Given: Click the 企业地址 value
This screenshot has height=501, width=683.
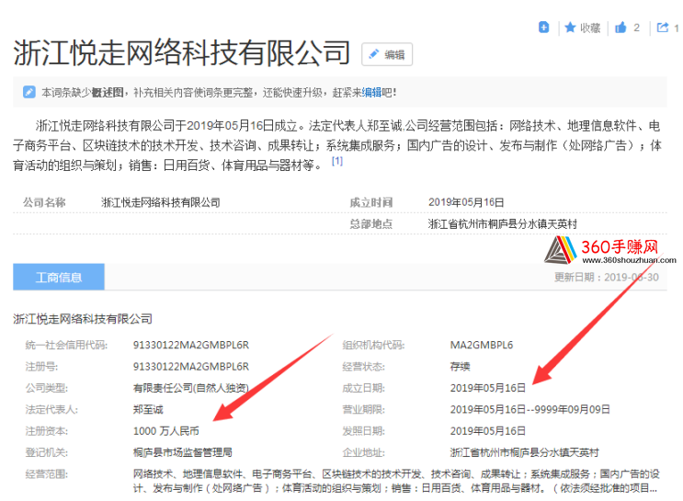Looking at the screenshot, I should pos(525,452).
